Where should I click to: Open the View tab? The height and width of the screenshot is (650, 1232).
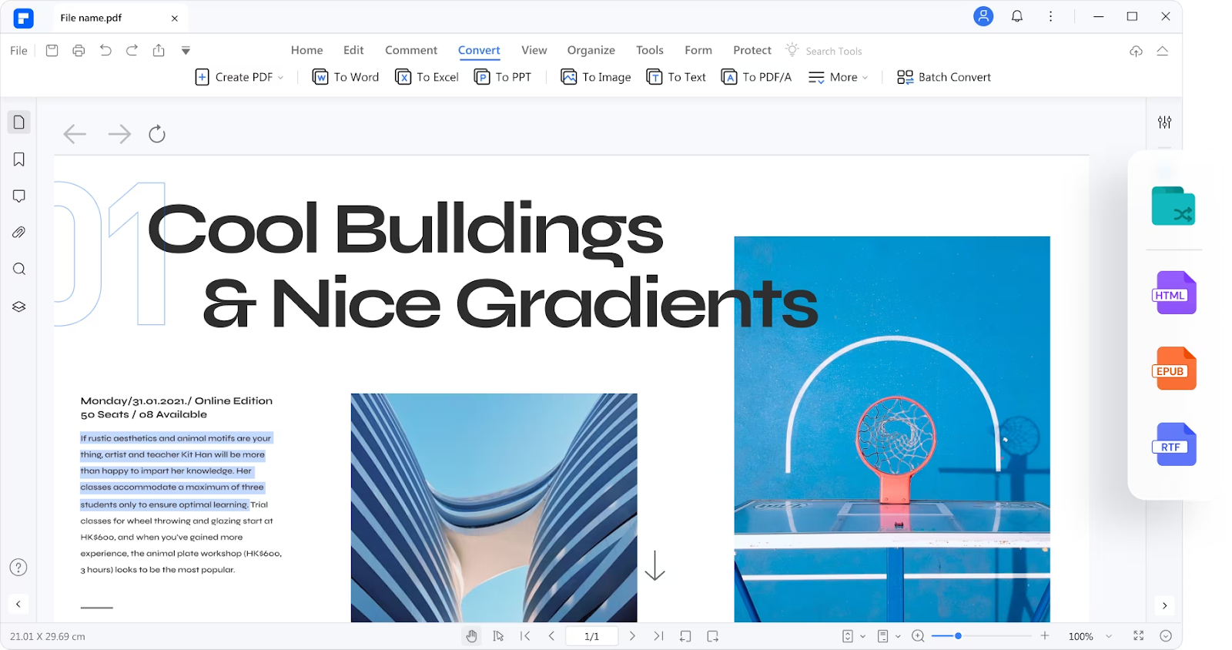coord(534,50)
